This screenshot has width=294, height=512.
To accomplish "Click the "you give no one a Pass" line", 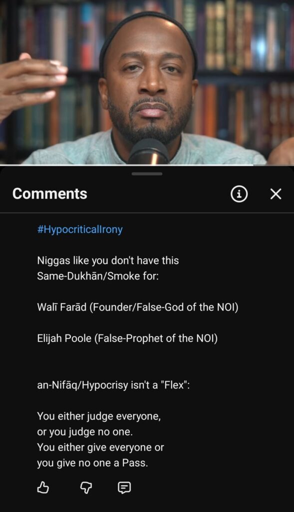I will [92, 463].
